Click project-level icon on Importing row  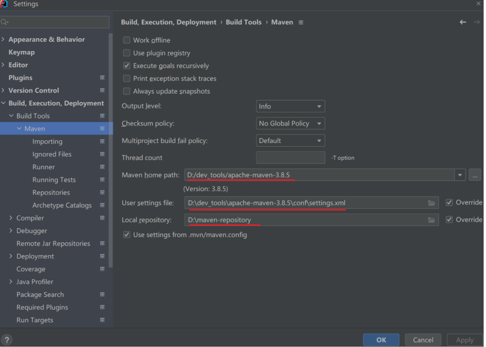pos(102,141)
